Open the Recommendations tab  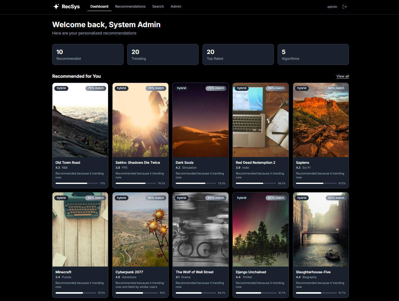pyautogui.click(x=130, y=6)
